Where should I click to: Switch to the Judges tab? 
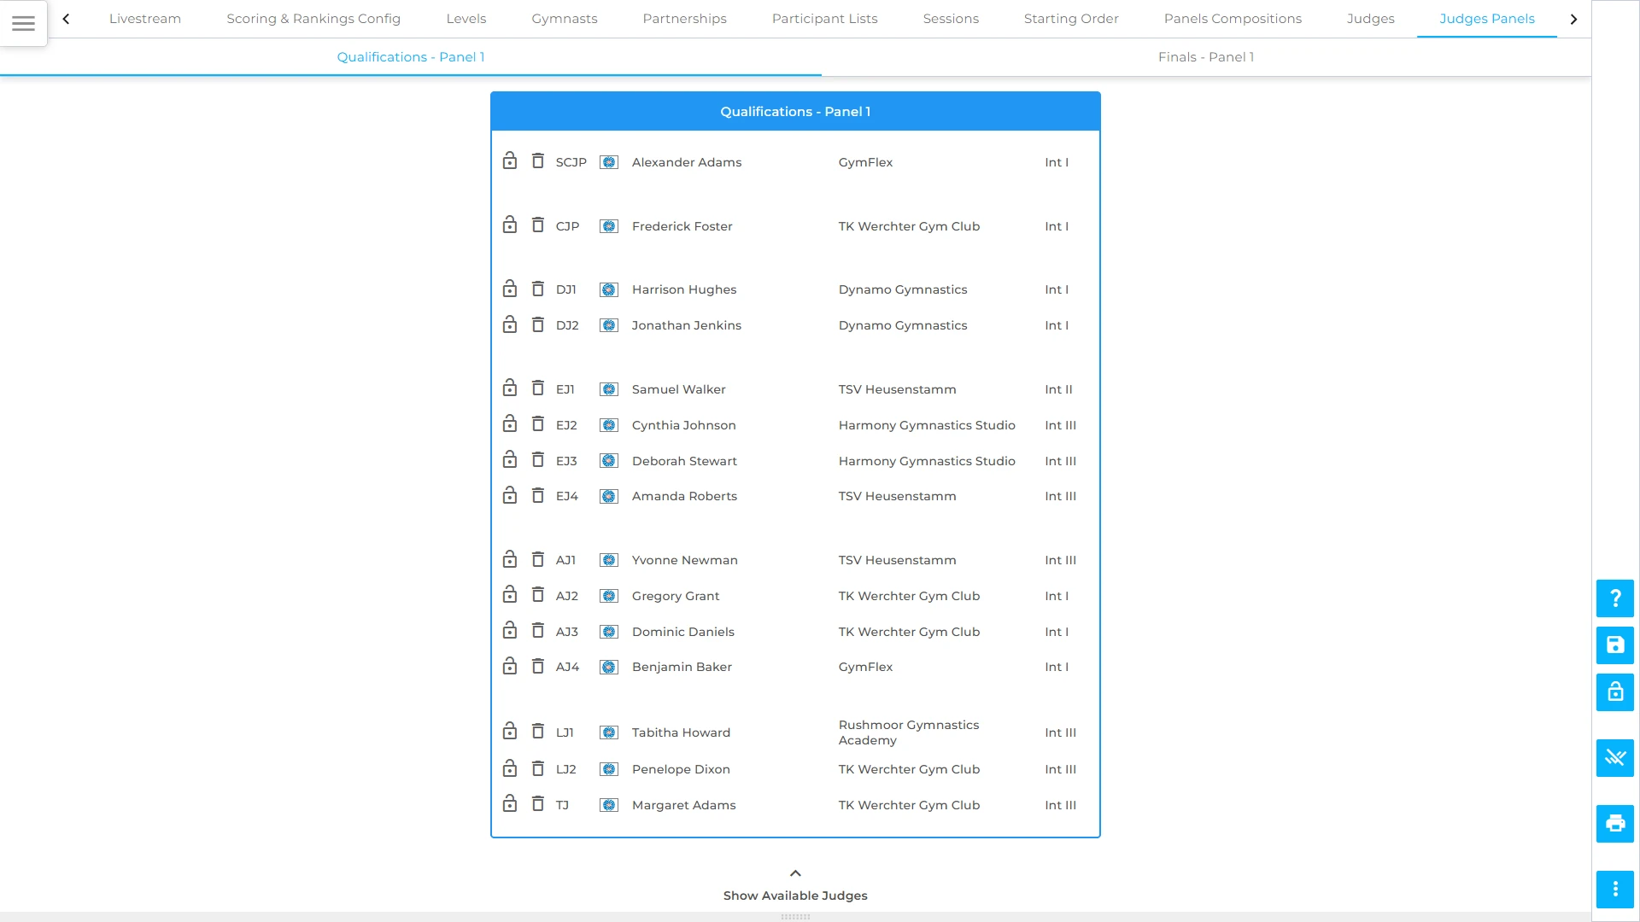click(1371, 19)
